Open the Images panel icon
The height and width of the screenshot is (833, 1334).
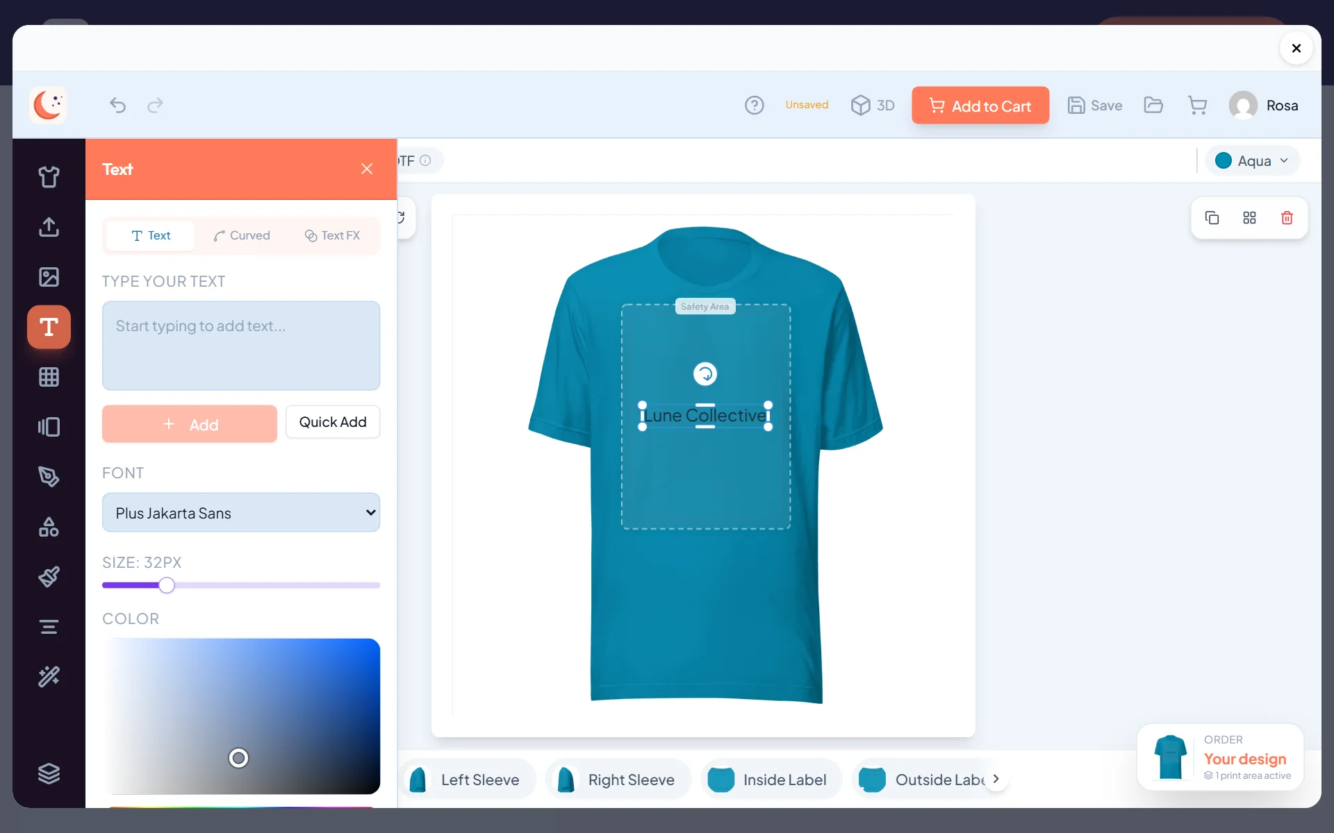coord(49,277)
